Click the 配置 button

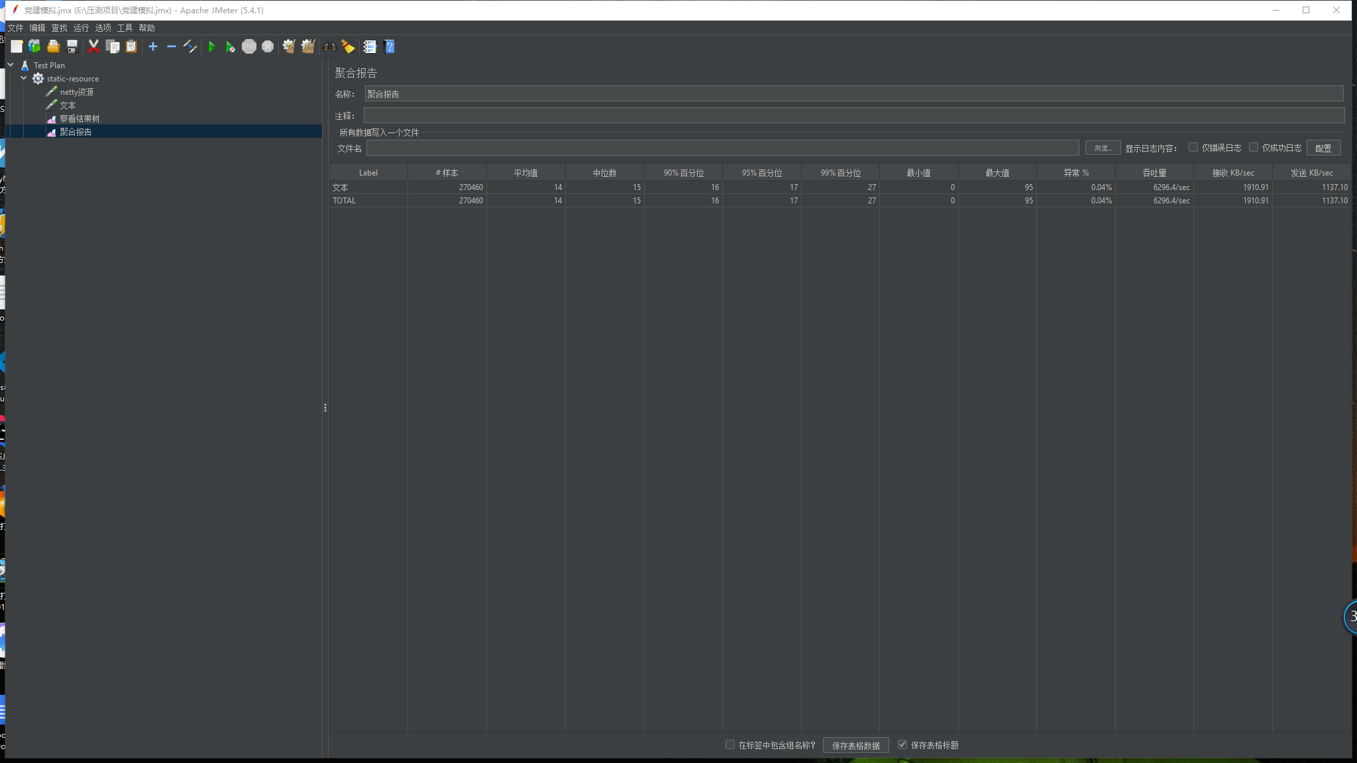coord(1323,148)
